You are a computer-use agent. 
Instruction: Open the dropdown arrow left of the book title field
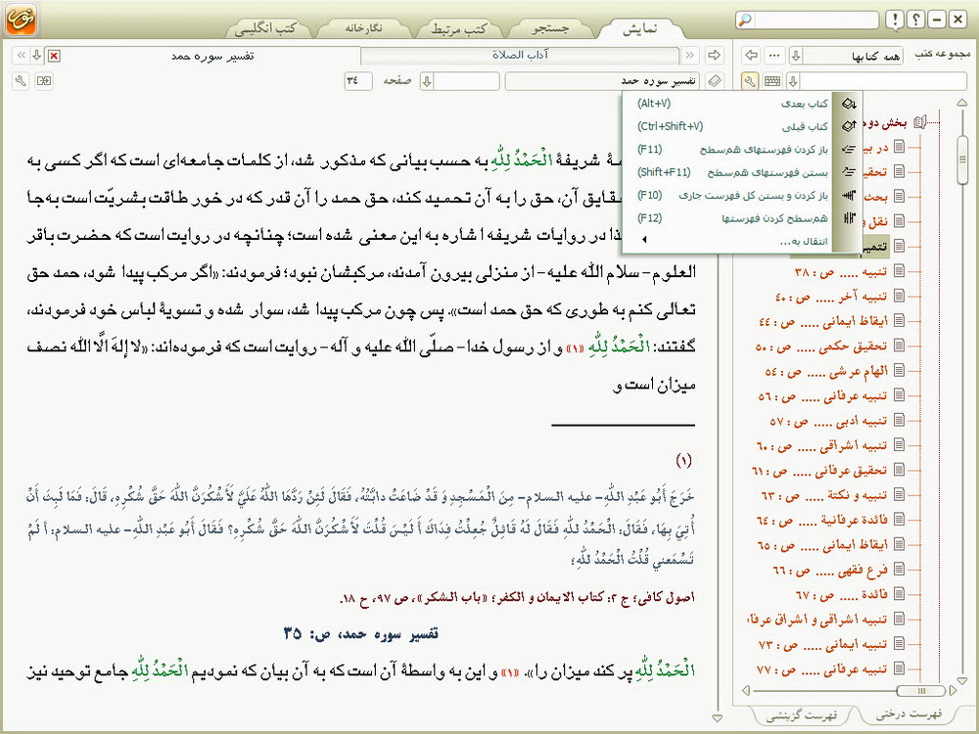(x=427, y=81)
